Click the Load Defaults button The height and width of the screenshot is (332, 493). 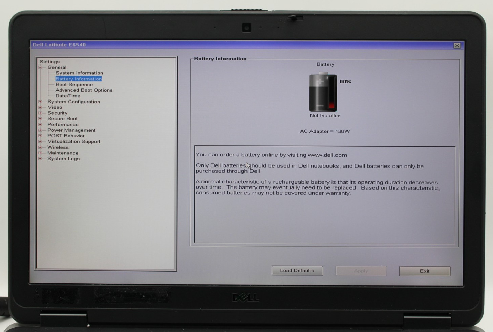(297, 271)
